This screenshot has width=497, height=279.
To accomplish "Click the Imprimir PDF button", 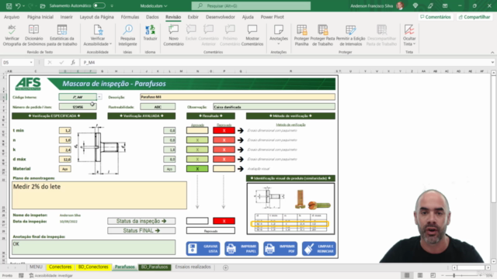I will point(280,249).
